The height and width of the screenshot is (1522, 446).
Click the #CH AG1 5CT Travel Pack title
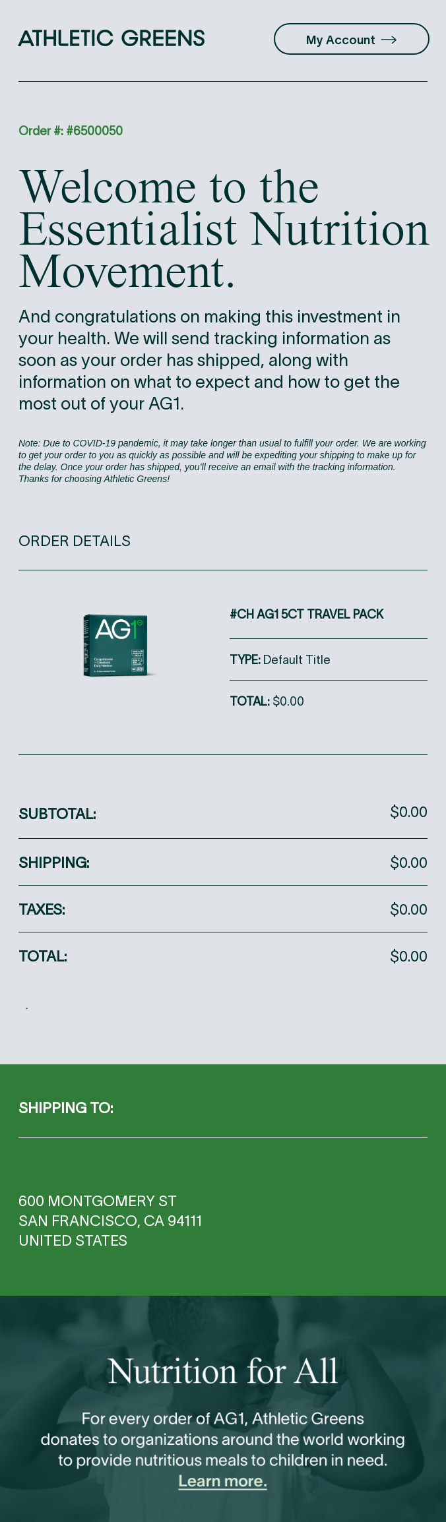coord(307,614)
